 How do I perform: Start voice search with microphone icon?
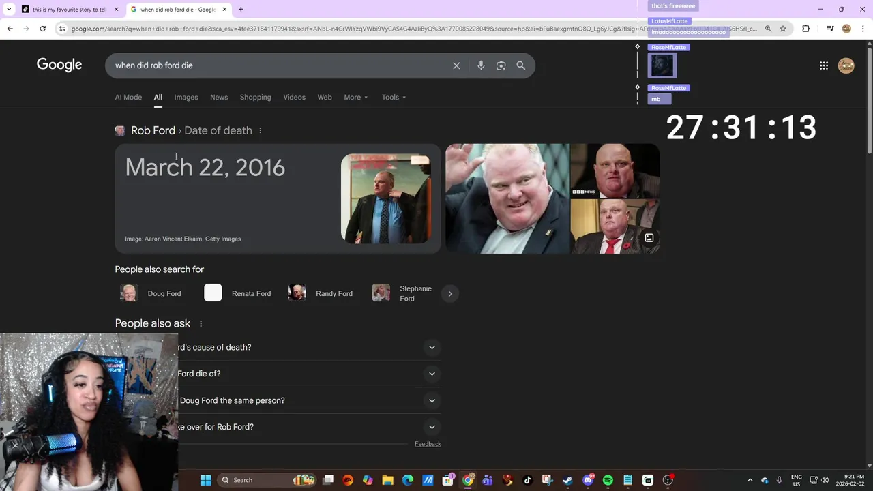[481, 65]
